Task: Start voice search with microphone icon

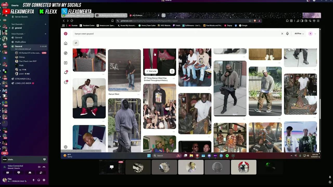Action: coord(287,34)
